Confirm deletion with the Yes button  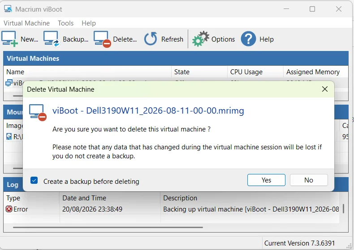pos(266,180)
